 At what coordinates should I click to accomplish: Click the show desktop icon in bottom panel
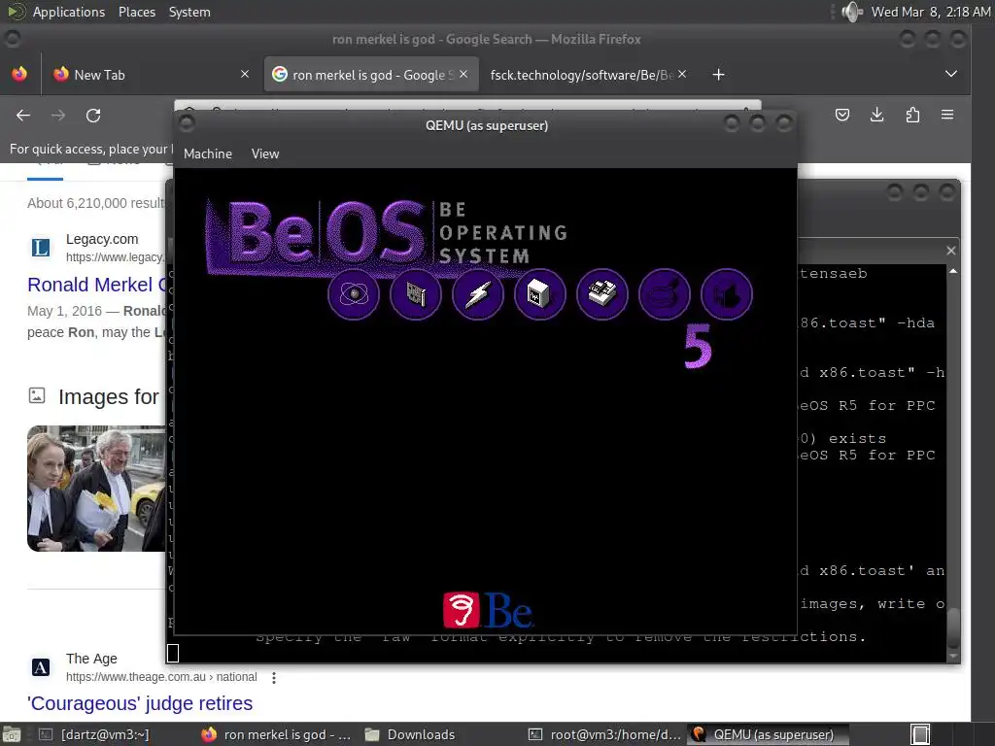12,734
